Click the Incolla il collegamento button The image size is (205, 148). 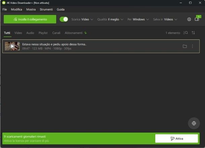(30, 19)
